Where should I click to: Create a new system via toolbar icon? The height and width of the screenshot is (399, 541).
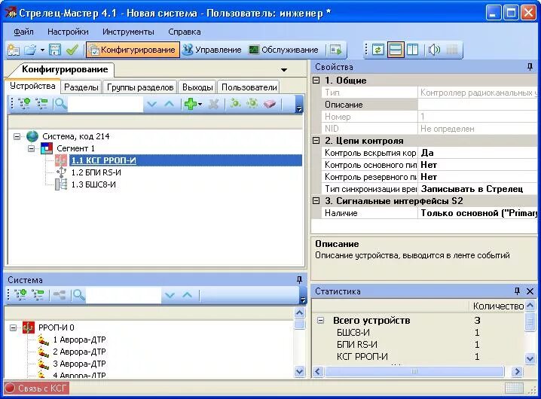pyautogui.click(x=14, y=50)
